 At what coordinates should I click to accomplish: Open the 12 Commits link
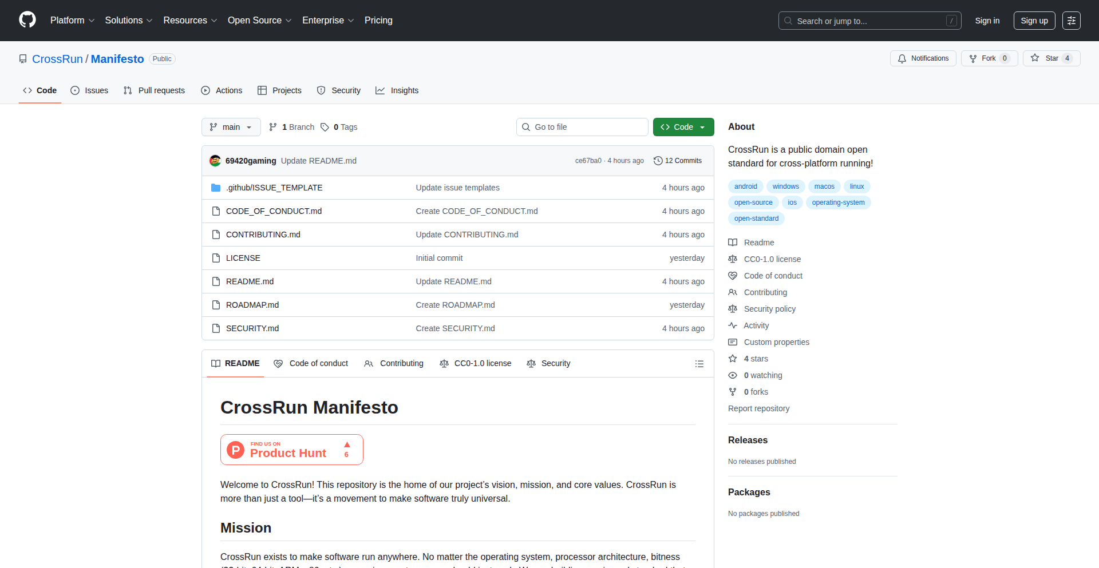pos(678,161)
